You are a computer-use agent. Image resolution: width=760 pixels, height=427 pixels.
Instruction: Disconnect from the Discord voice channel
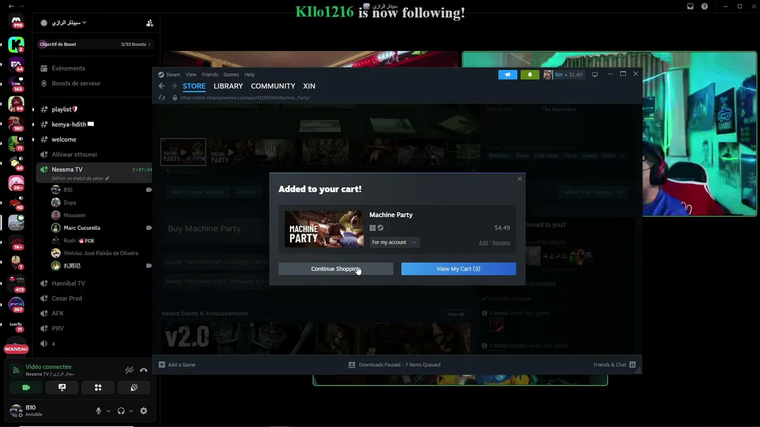pyautogui.click(x=144, y=370)
